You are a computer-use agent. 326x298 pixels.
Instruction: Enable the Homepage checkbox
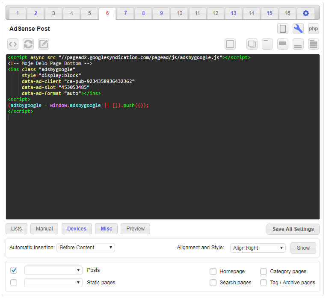click(x=213, y=271)
